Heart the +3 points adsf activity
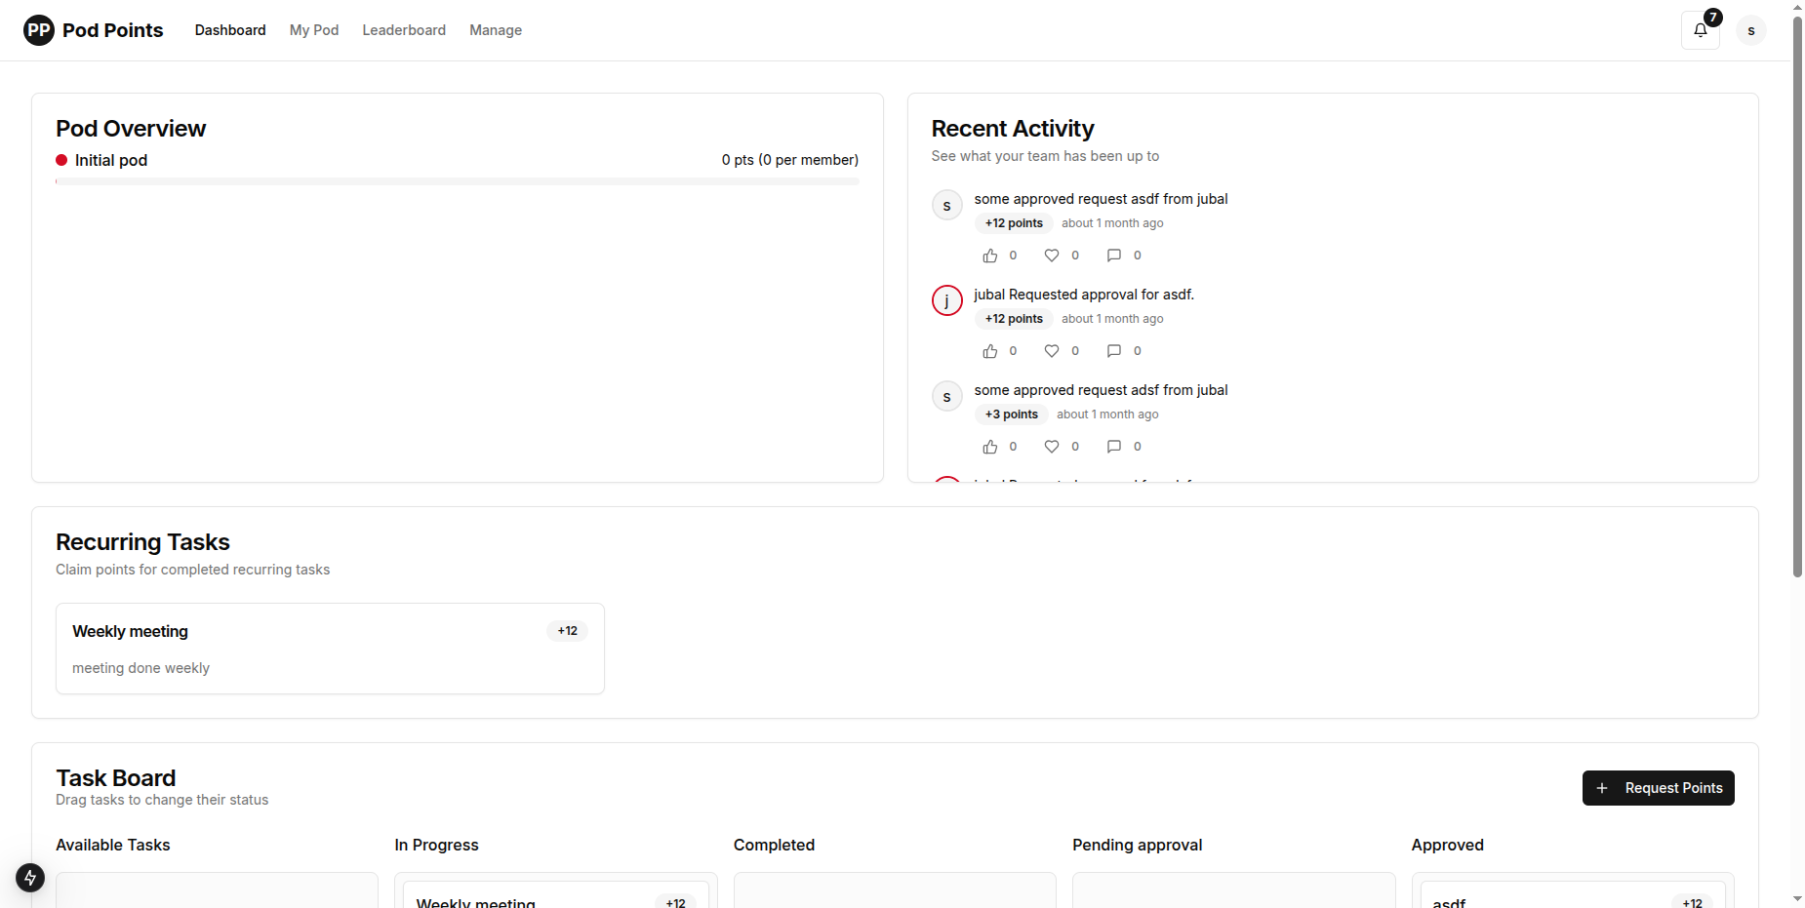Image resolution: width=1805 pixels, height=908 pixels. coord(1052,447)
